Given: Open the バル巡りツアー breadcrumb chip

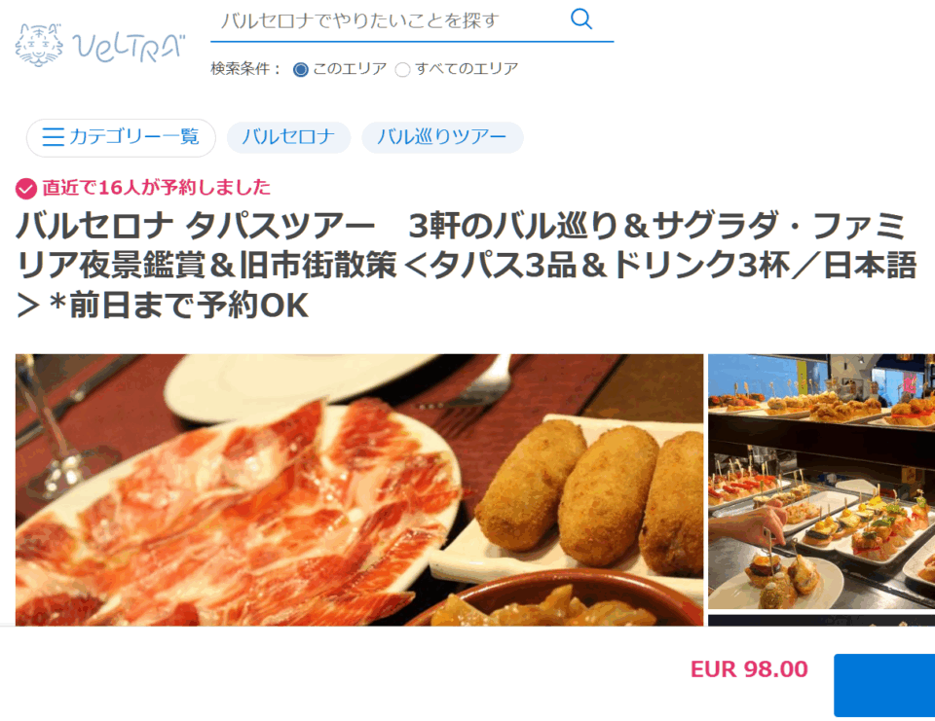Looking at the screenshot, I should pyautogui.click(x=442, y=137).
